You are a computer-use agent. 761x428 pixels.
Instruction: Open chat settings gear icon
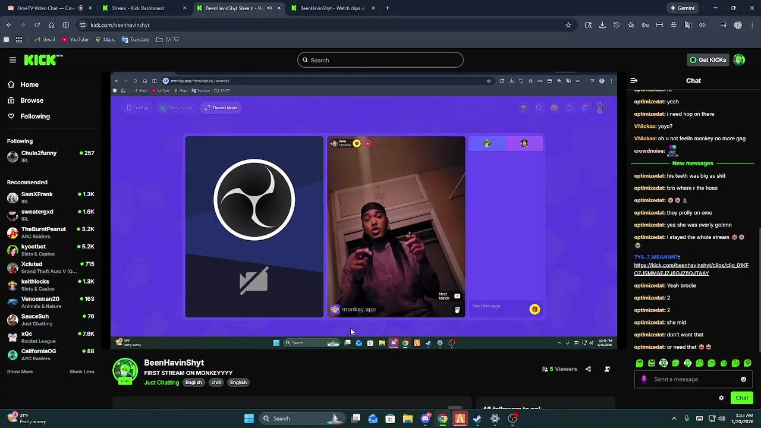[721, 398]
